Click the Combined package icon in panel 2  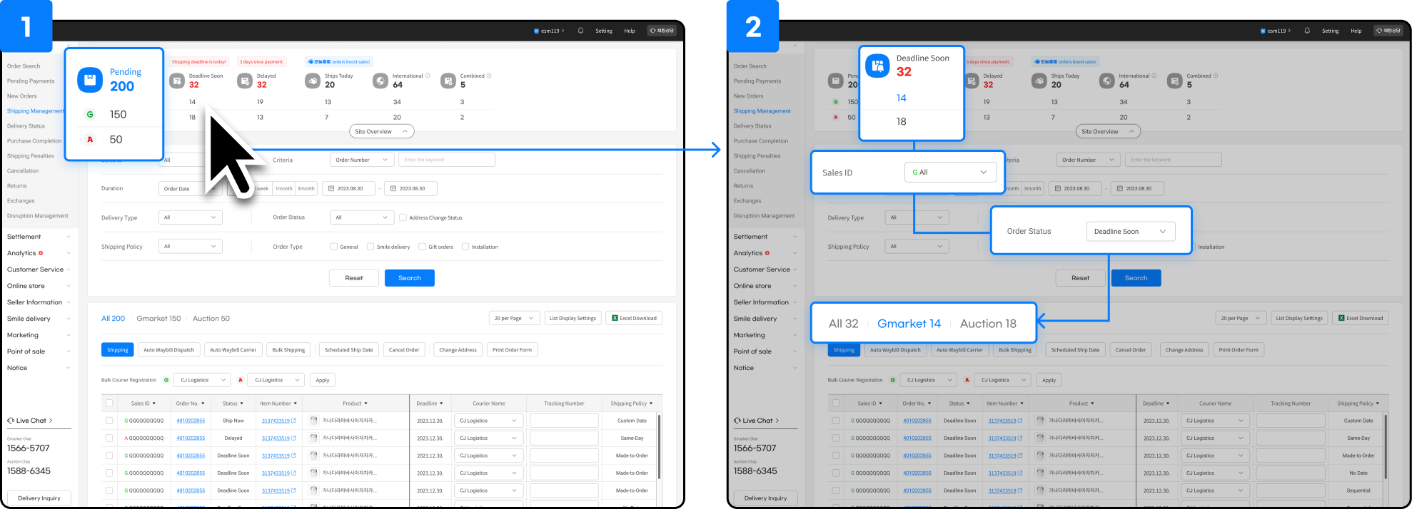point(1174,81)
